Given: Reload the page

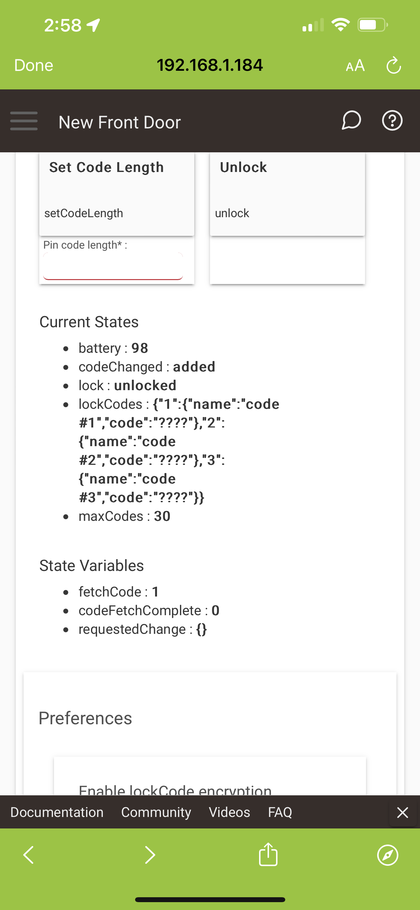Looking at the screenshot, I should tap(394, 65).
